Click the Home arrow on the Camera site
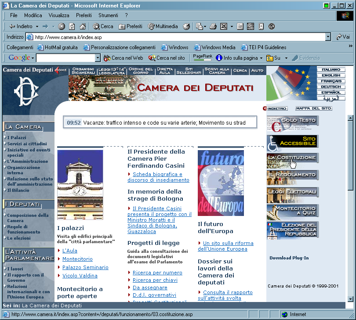356x320 pixels. 61,70
